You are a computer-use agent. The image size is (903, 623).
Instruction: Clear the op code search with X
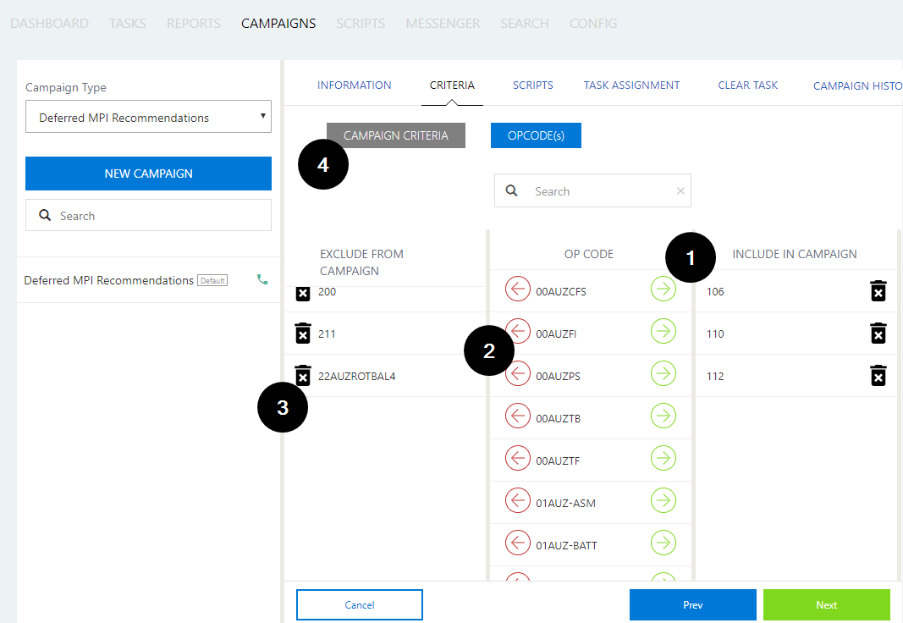tap(680, 191)
